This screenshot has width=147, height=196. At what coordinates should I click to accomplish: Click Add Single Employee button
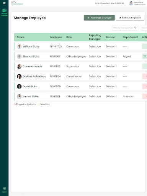99,18
